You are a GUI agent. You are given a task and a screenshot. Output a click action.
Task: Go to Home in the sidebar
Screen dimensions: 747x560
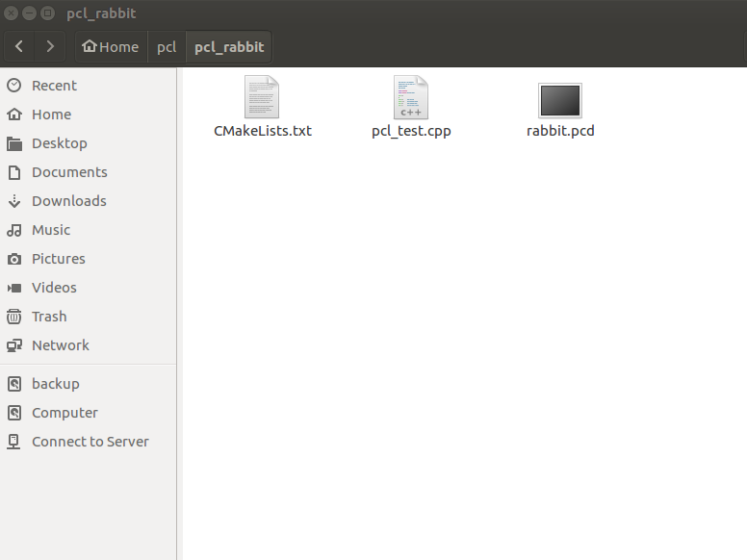(x=89, y=115)
